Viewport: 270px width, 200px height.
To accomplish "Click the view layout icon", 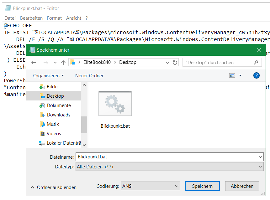I will (232, 75).
